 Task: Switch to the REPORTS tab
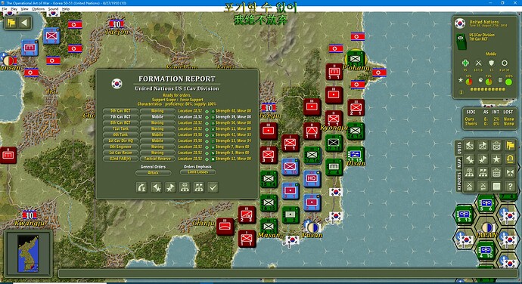coord(459,181)
